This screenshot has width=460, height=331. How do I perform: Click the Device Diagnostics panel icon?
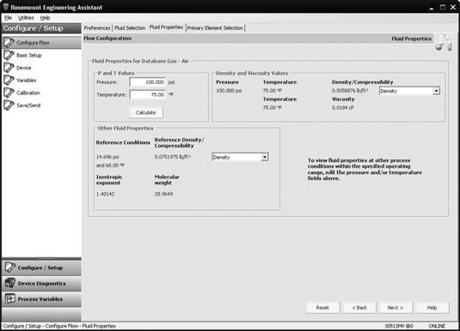(10, 283)
